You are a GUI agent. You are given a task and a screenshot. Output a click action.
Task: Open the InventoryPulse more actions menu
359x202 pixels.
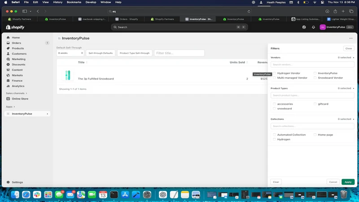351,38
